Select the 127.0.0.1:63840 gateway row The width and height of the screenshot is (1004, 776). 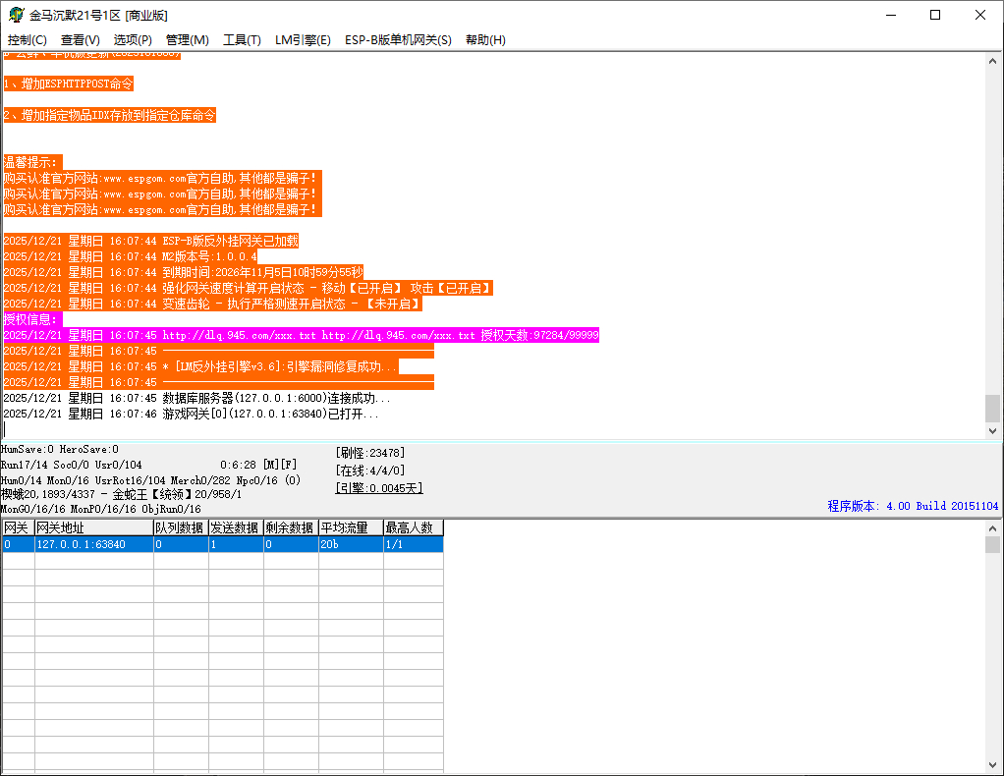[x=93, y=544]
